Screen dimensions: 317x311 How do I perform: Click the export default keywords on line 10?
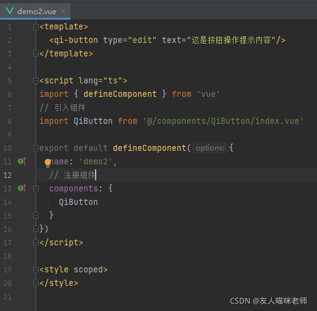(x=74, y=148)
